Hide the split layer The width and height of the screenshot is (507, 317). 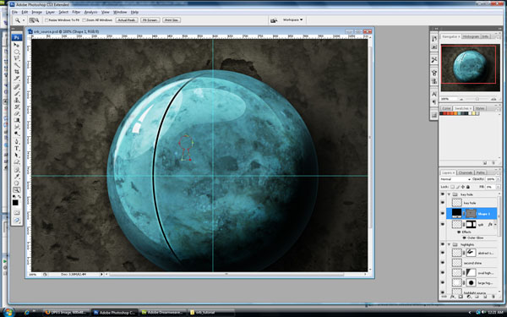(x=443, y=224)
